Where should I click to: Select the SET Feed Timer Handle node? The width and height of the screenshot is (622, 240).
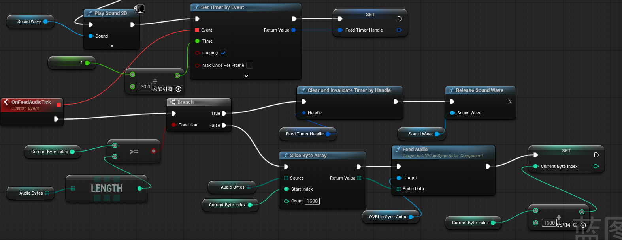[x=370, y=23]
